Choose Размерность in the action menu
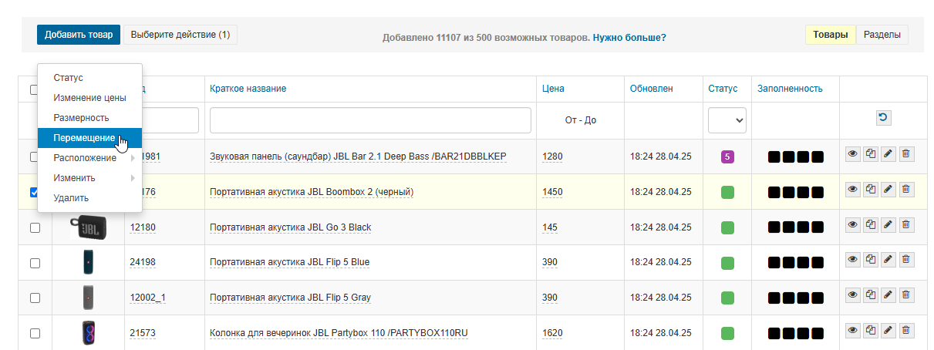934x350 pixels. pos(89,118)
